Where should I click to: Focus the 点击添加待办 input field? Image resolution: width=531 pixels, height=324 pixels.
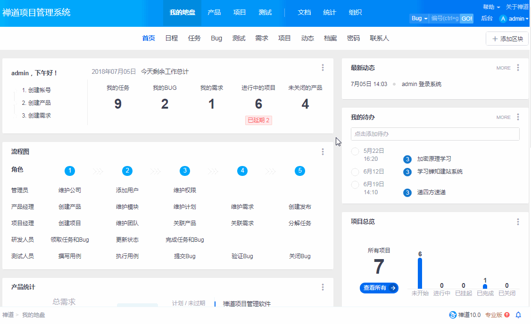[x=435, y=134]
